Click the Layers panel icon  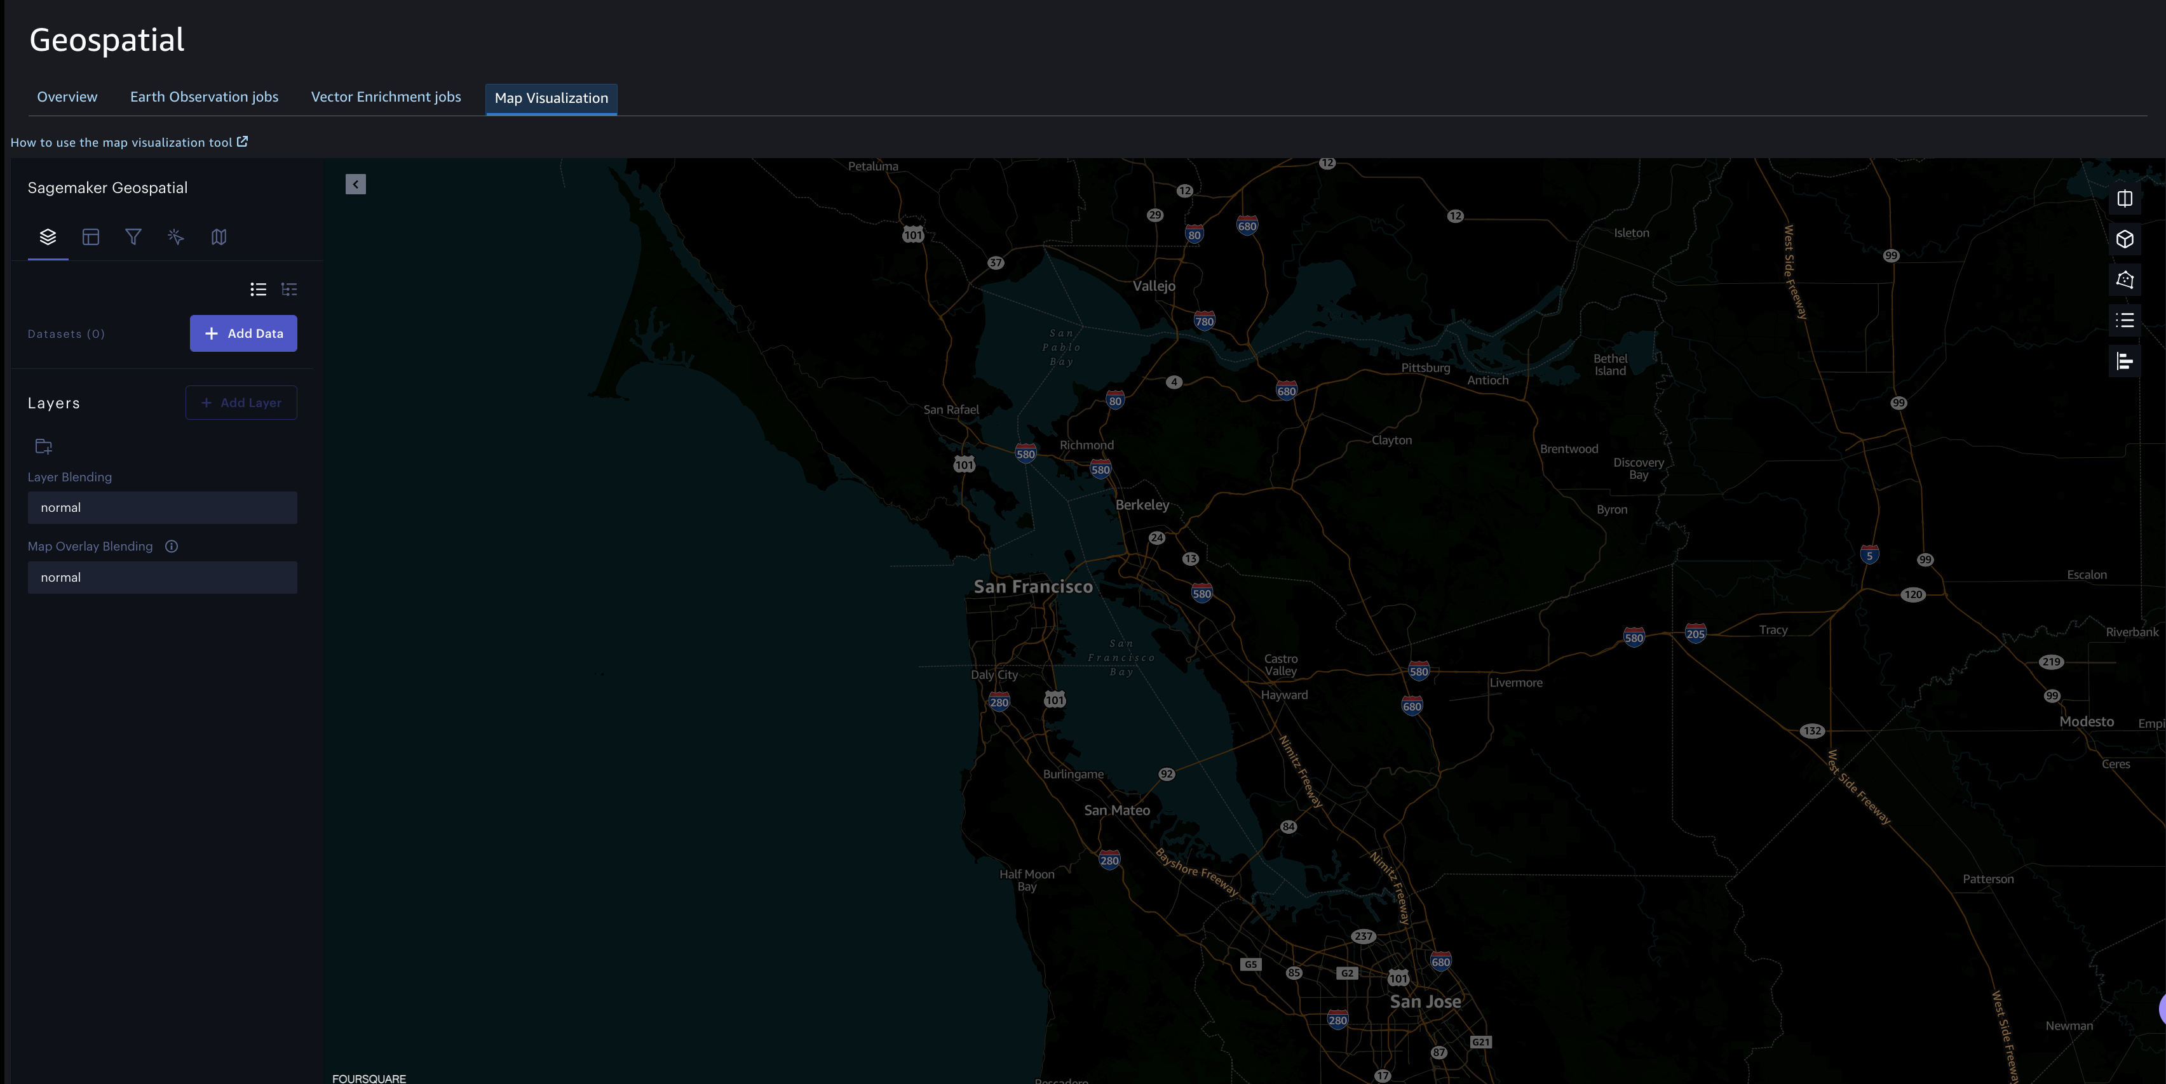point(47,236)
